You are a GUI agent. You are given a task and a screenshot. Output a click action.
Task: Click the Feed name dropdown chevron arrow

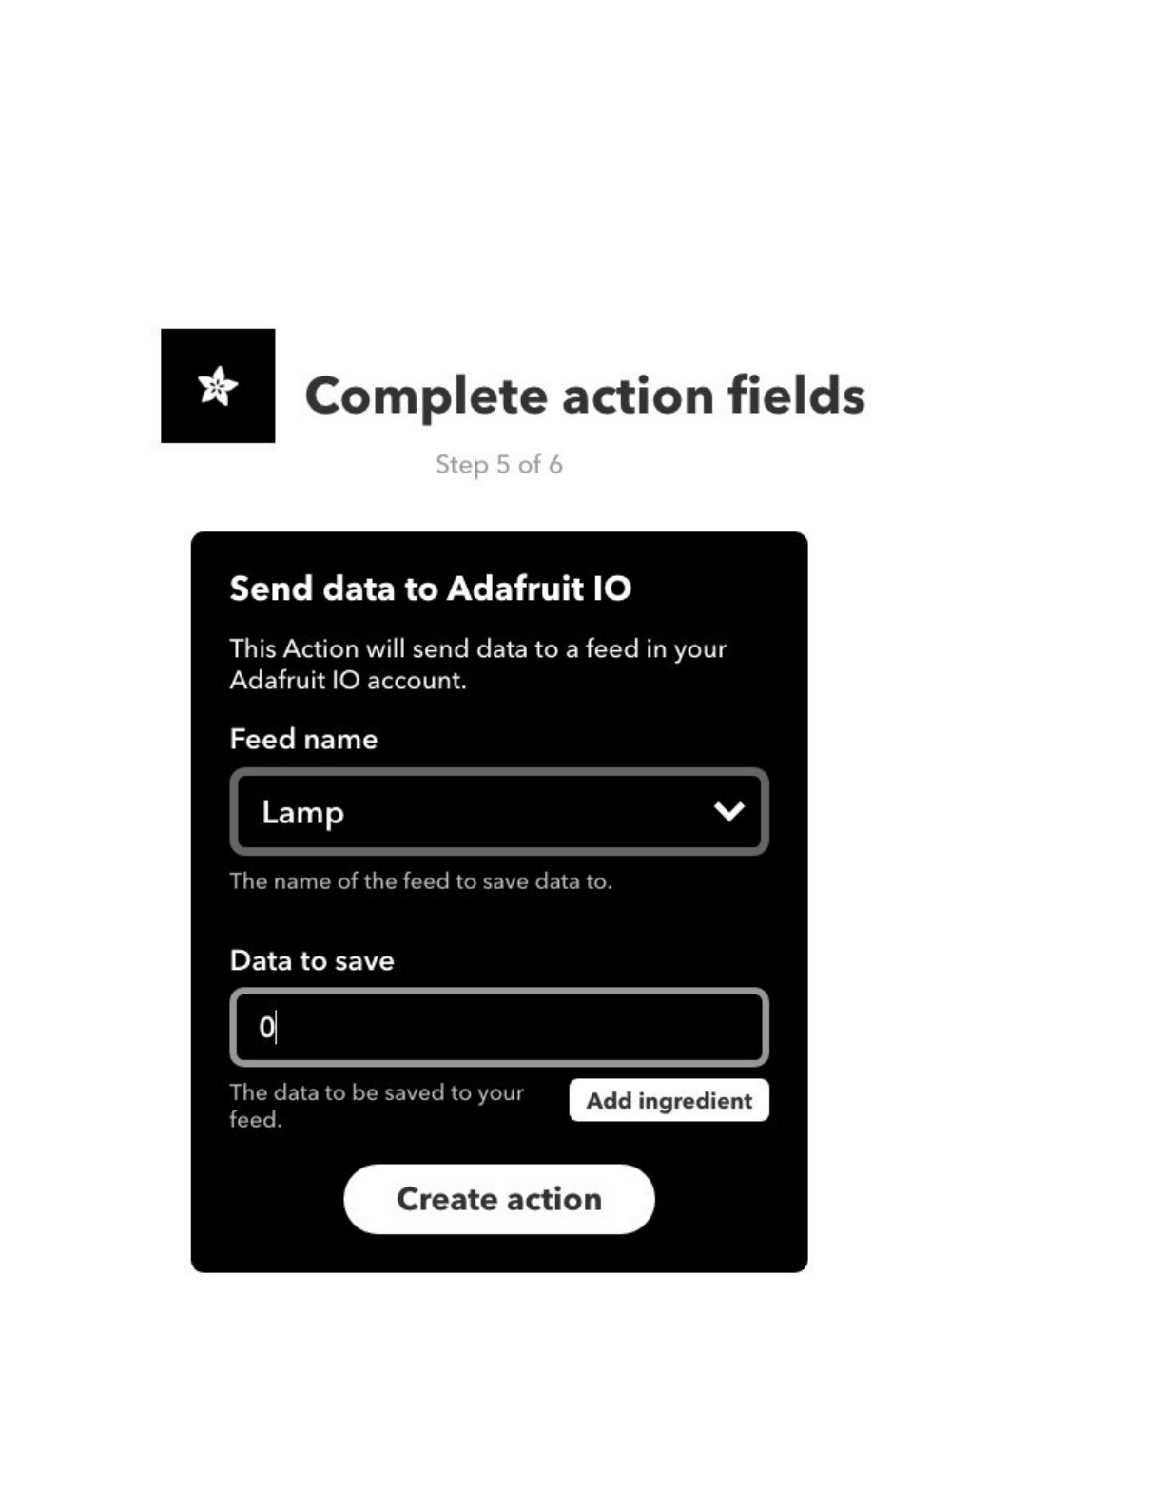click(x=728, y=811)
